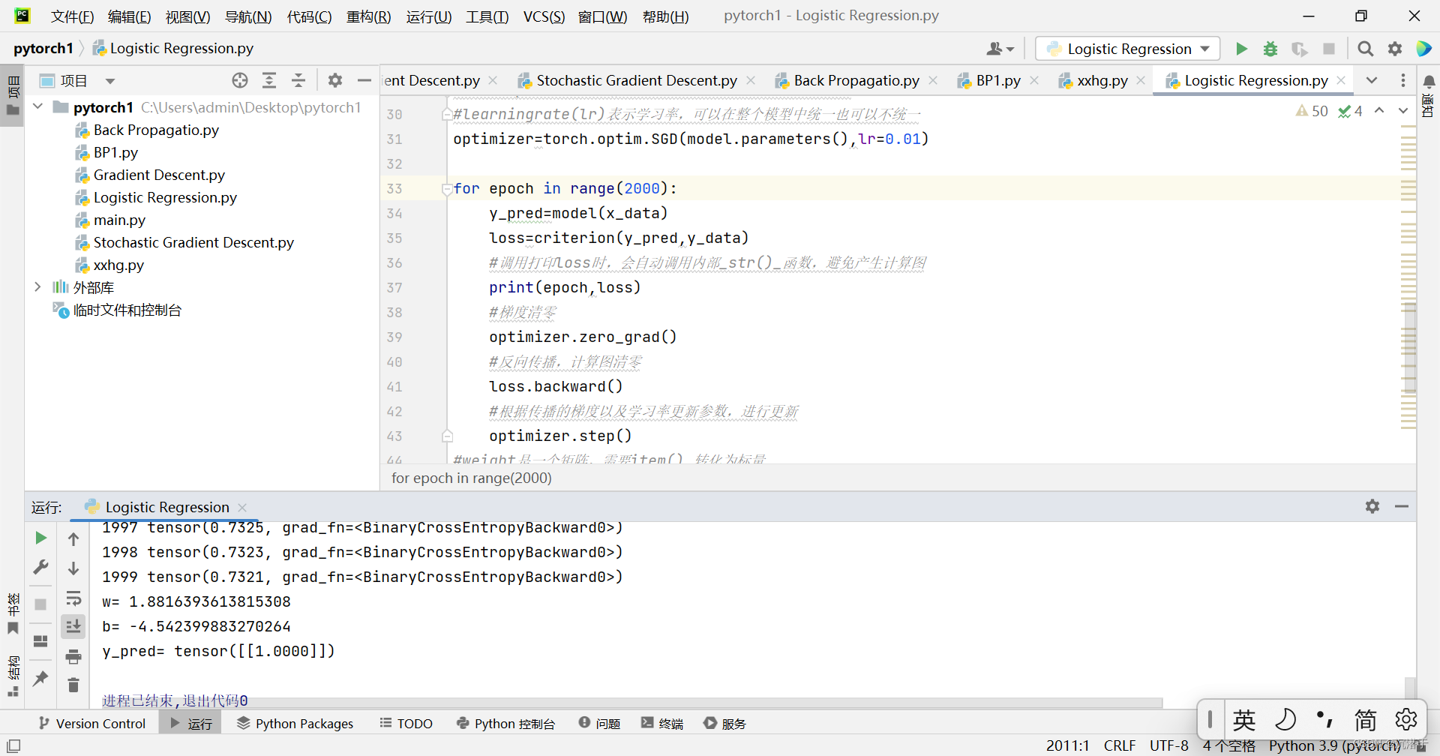Image resolution: width=1440 pixels, height=756 pixels.
Task: Click the 50 warnings inspection indicator
Action: (x=1311, y=110)
